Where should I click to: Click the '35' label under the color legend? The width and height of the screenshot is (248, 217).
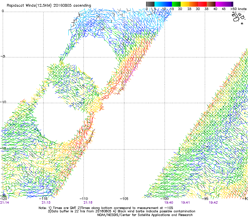pos(206,9)
